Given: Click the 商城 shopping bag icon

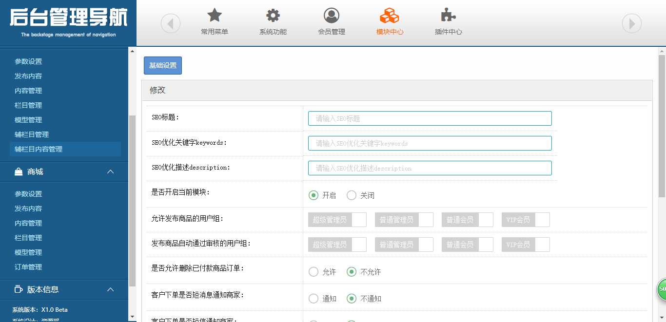Looking at the screenshot, I should (x=19, y=172).
